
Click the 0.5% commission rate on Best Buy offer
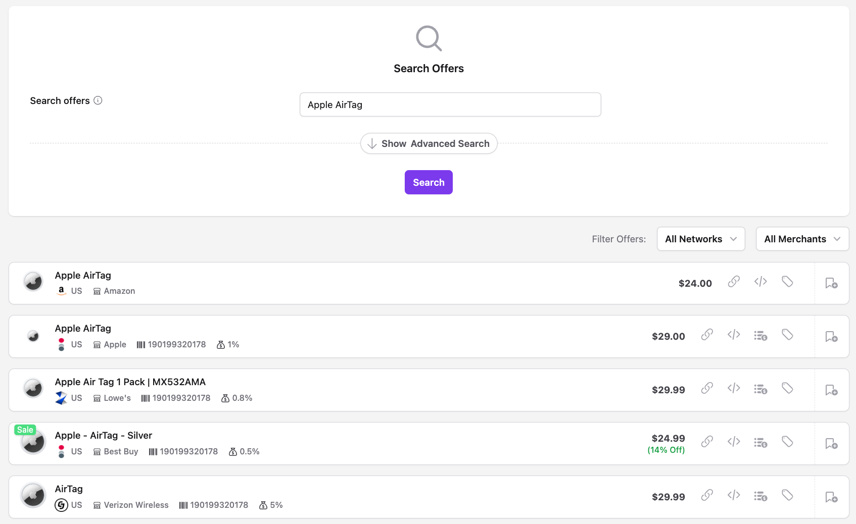[250, 452]
